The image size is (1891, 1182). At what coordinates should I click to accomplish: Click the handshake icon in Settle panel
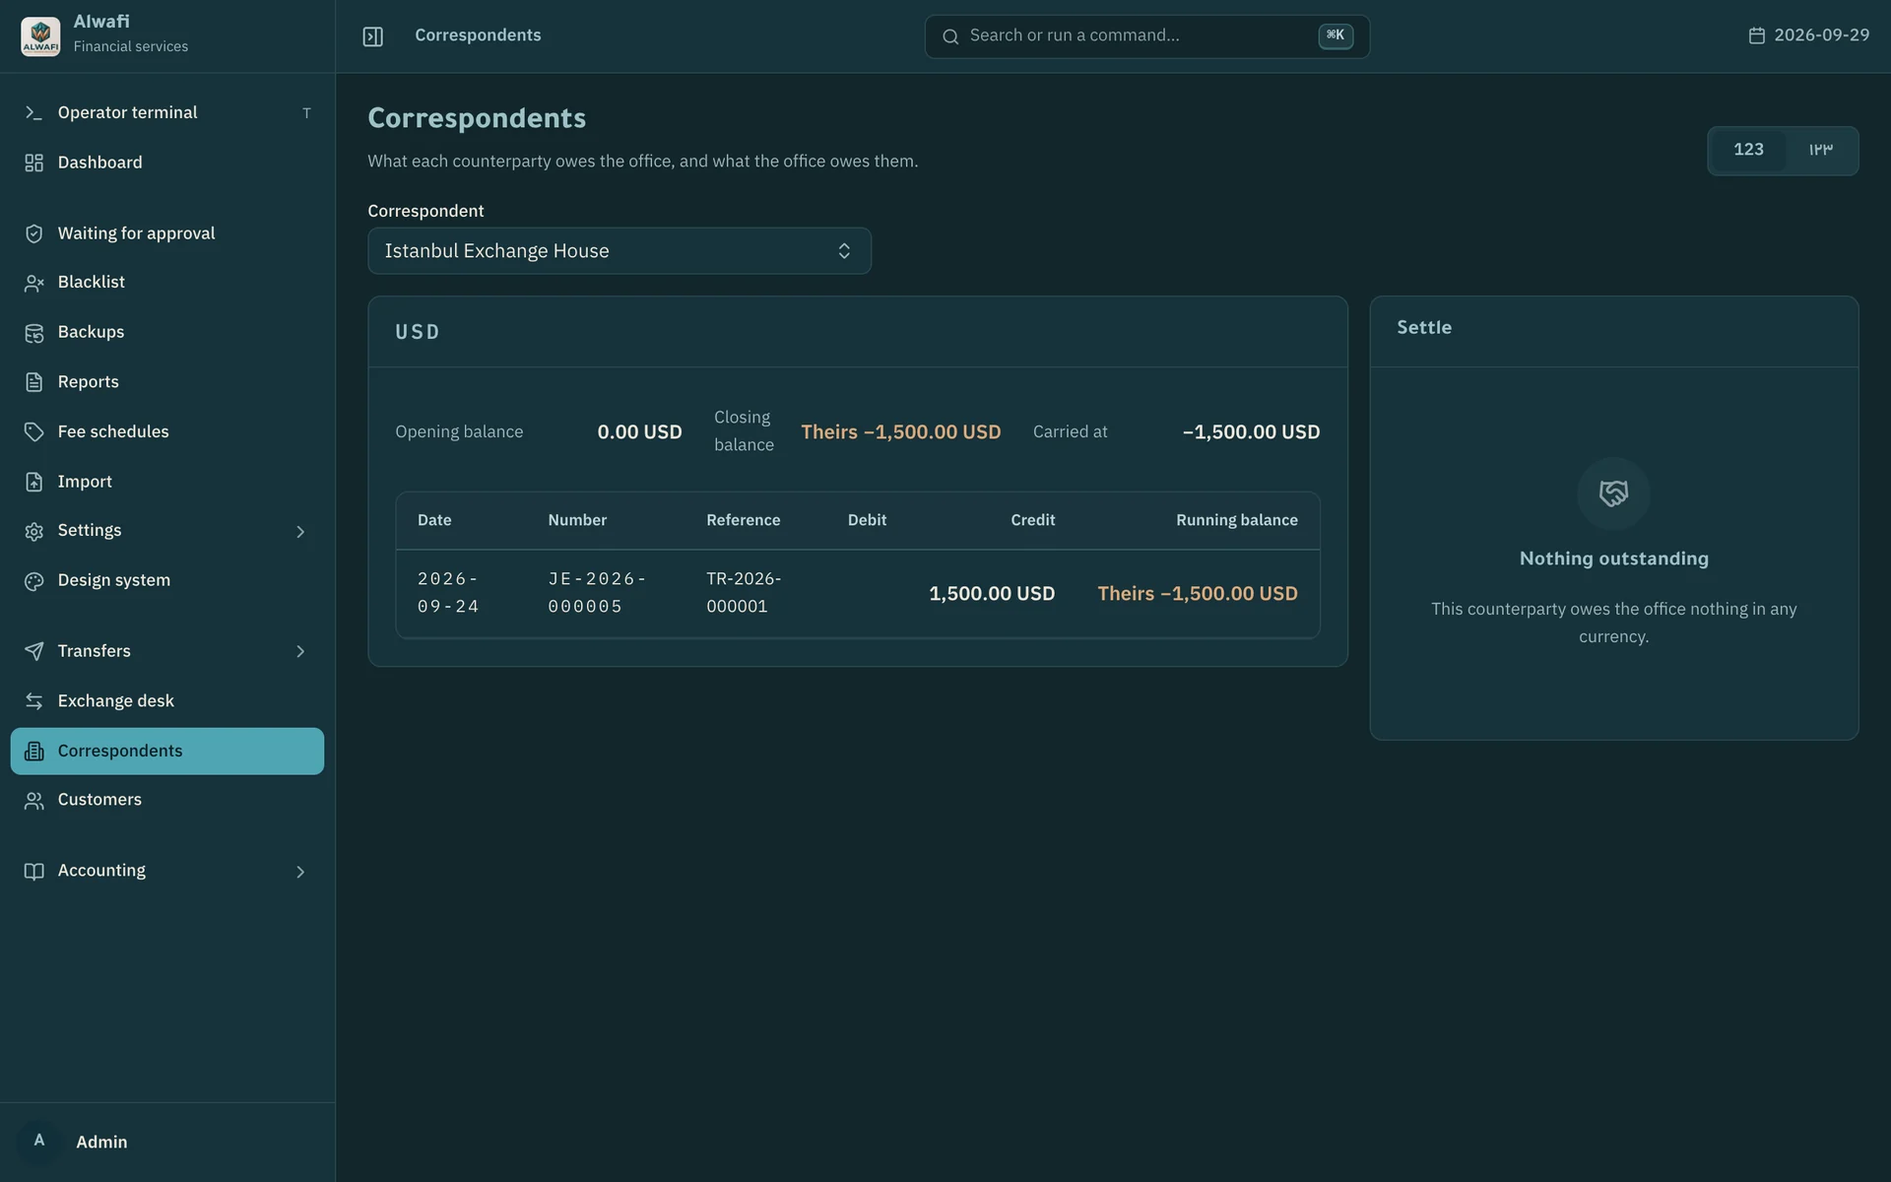click(x=1613, y=493)
